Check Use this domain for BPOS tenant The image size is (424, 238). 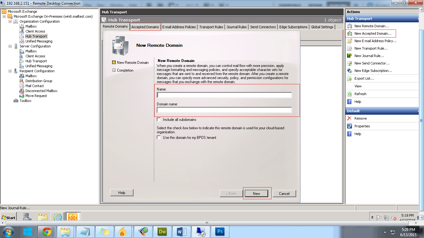(x=159, y=138)
